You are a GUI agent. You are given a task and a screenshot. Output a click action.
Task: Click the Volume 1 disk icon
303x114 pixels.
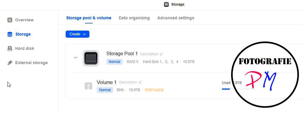(89, 86)
